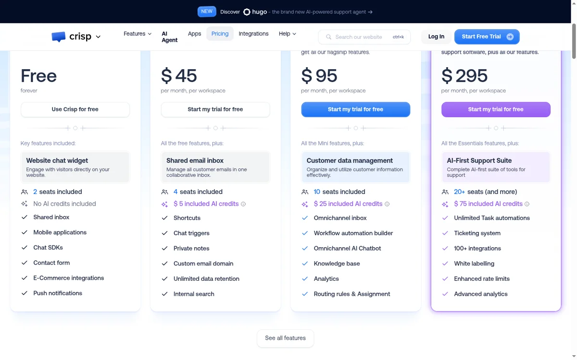Click info icon next to $ 5 AI credits

coord(243,204)
